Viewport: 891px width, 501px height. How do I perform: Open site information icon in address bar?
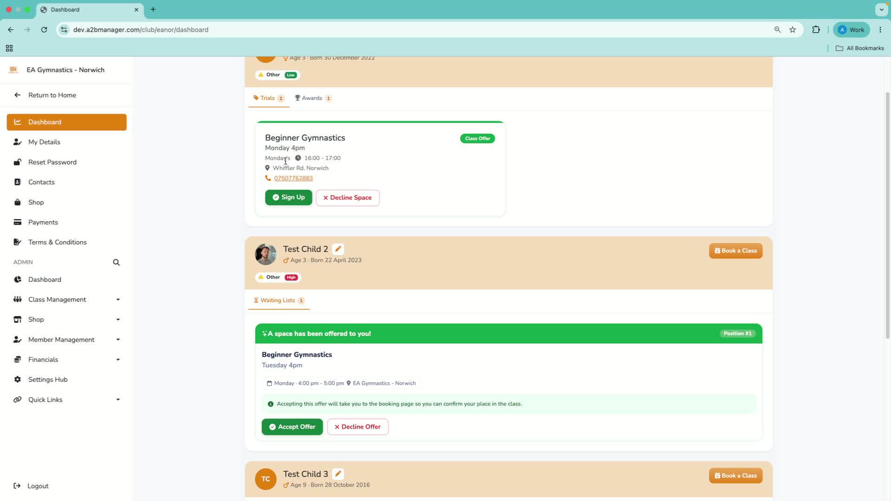64,30
